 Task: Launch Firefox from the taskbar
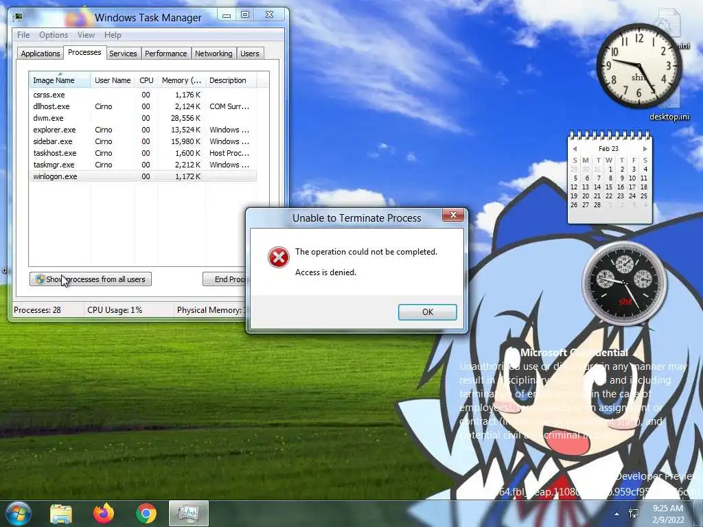pyautogui.click(x=104, y=513)
